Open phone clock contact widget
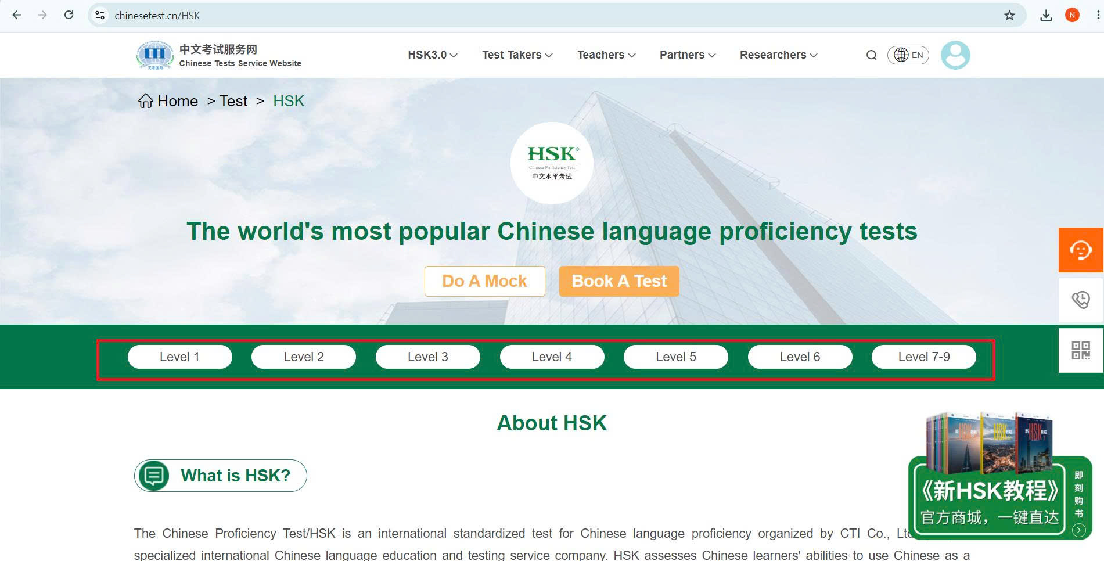This screenshot has height=561, width=1104. click(1081, 300)
